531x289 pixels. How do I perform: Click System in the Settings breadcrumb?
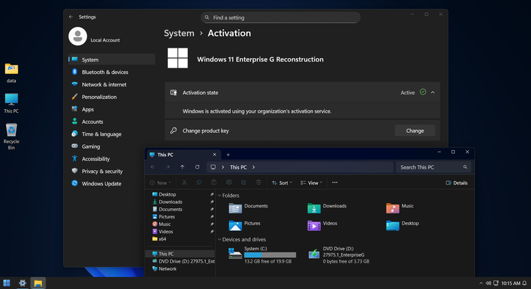(179, 33)
